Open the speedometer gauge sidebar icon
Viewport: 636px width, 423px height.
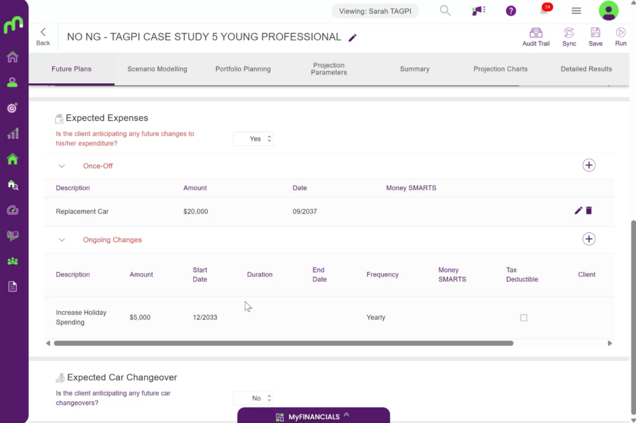12,210
